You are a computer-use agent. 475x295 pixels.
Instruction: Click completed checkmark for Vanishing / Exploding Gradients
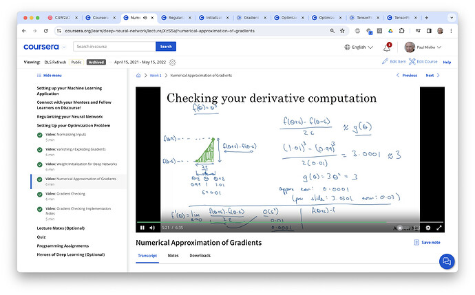point(40,150)
